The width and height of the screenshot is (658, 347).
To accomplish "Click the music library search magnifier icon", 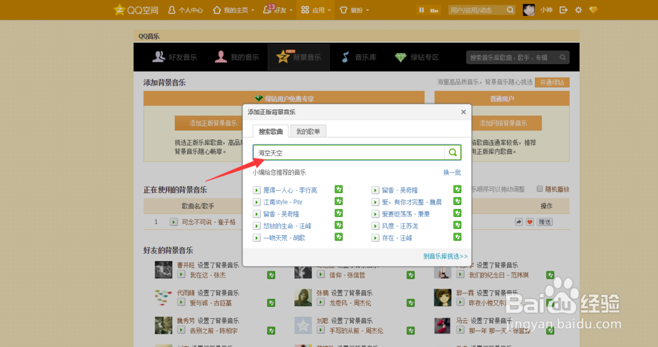I will 563,57.
